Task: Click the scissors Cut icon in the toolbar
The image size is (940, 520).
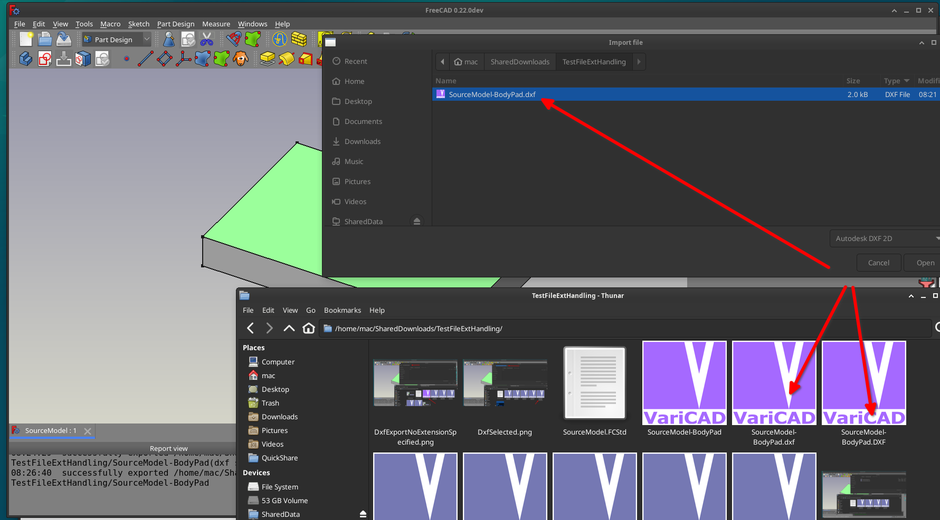Action: (x=206, y=39)
